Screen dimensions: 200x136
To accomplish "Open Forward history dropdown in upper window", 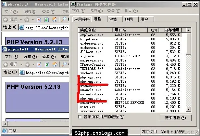I will pyautogui.click(x=33, y=20).
